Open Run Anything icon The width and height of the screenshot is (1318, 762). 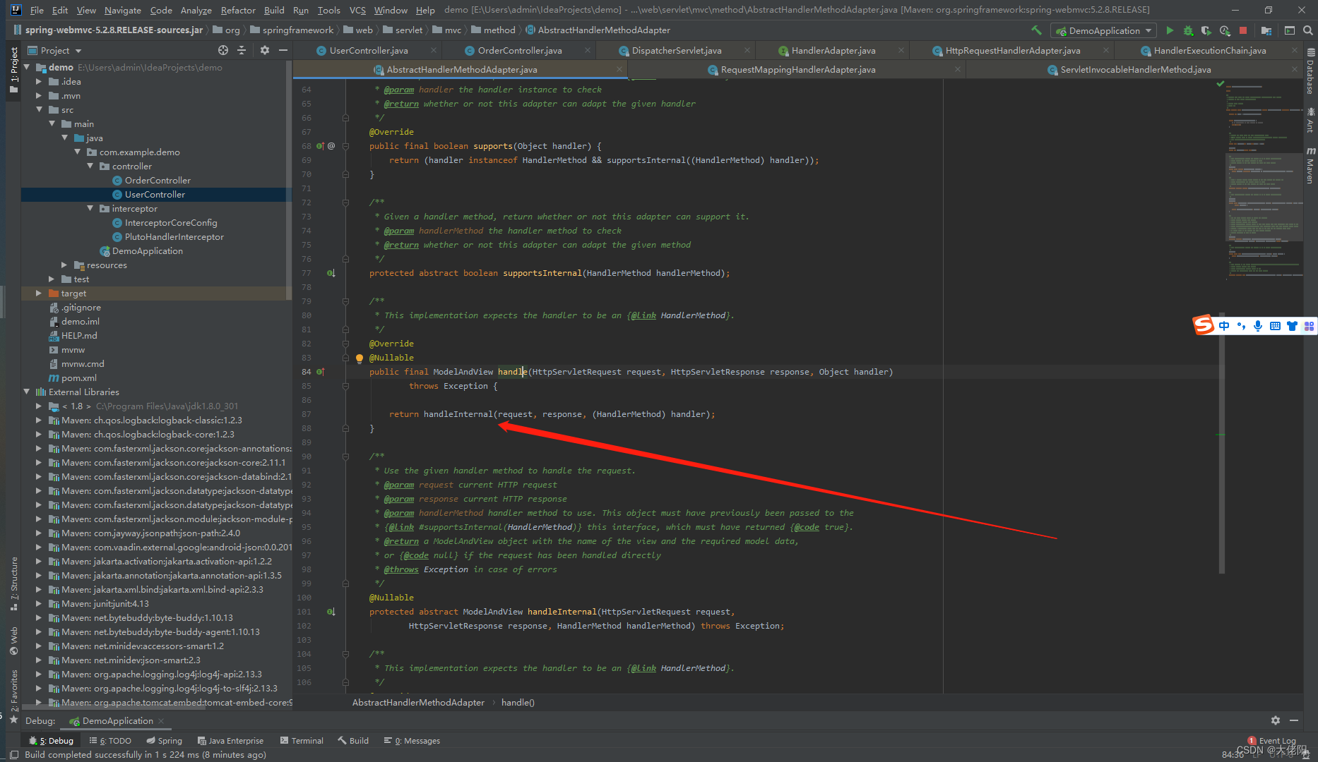pos(1290,30)
